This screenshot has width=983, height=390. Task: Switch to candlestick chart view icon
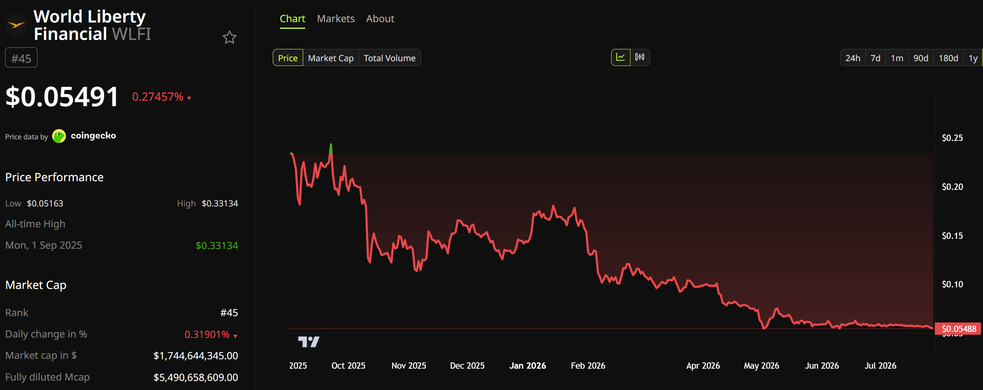640,58
